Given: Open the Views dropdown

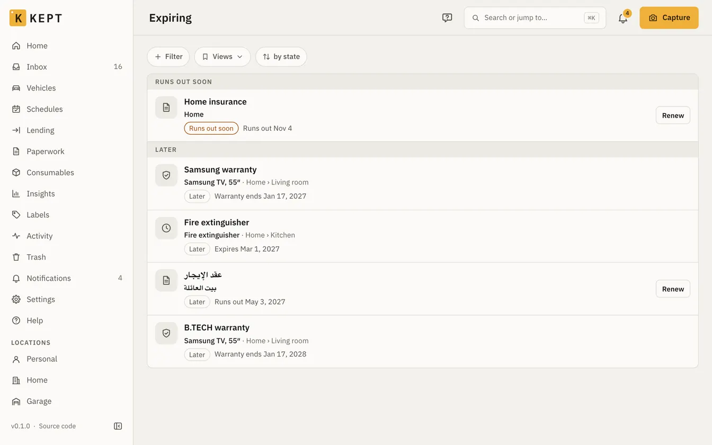Looking at the screenshot, I should click(222, 57).
